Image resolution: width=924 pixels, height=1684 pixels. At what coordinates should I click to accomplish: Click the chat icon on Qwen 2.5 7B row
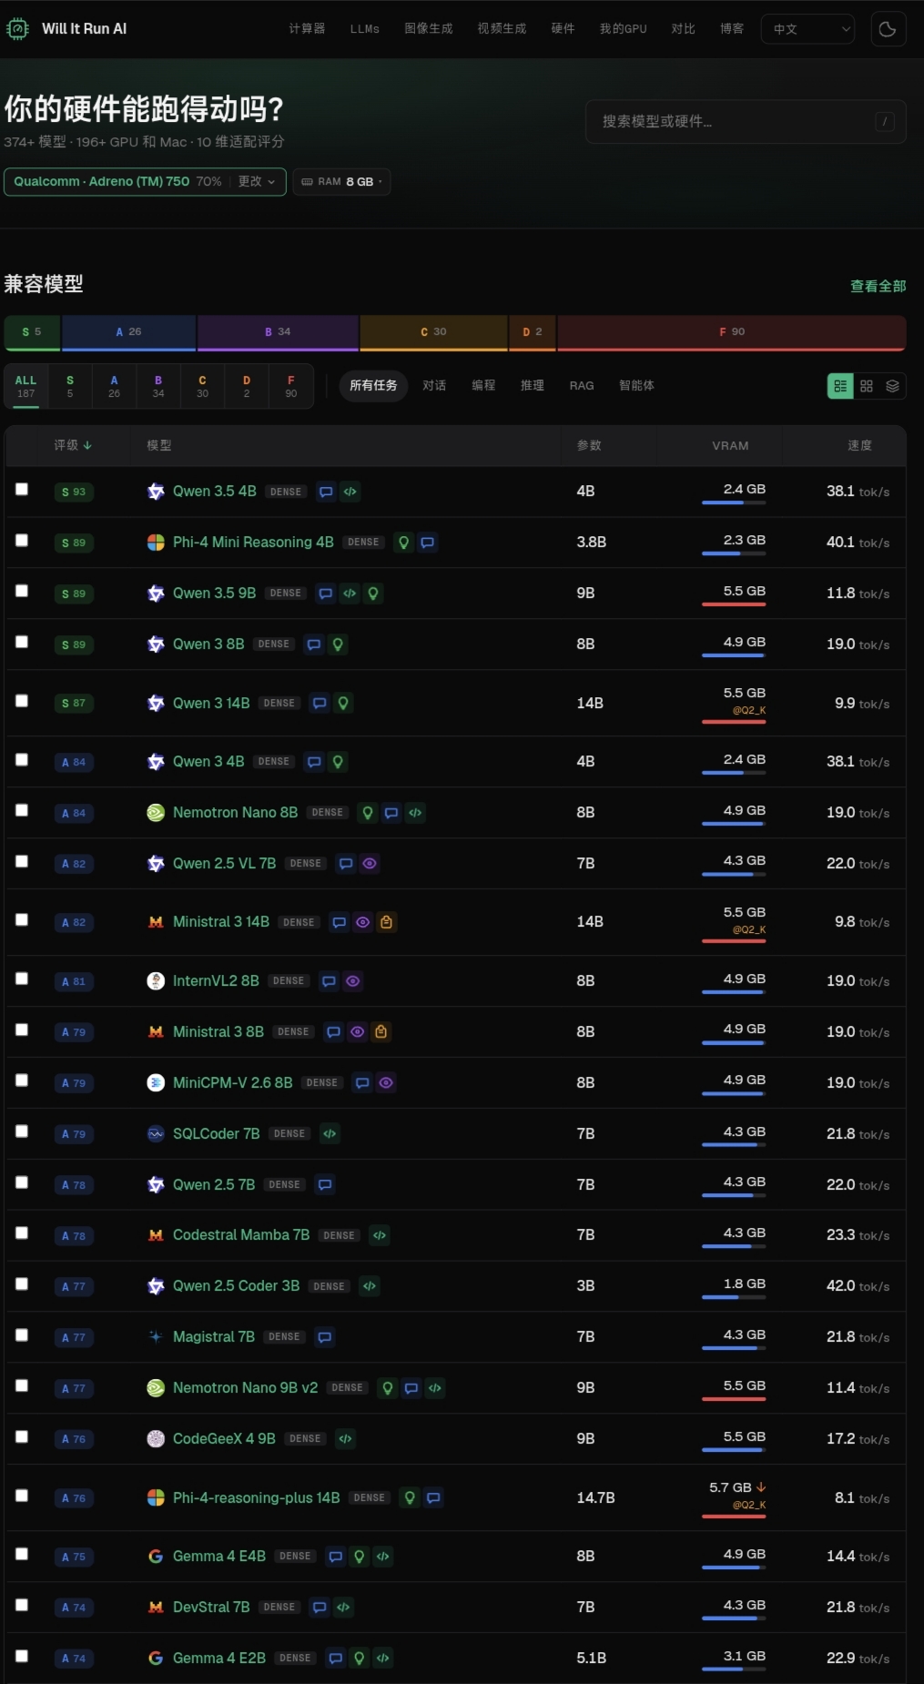tap(325, 1185)
